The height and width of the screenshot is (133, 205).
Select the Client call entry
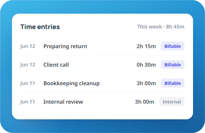(x=102, y=65)
